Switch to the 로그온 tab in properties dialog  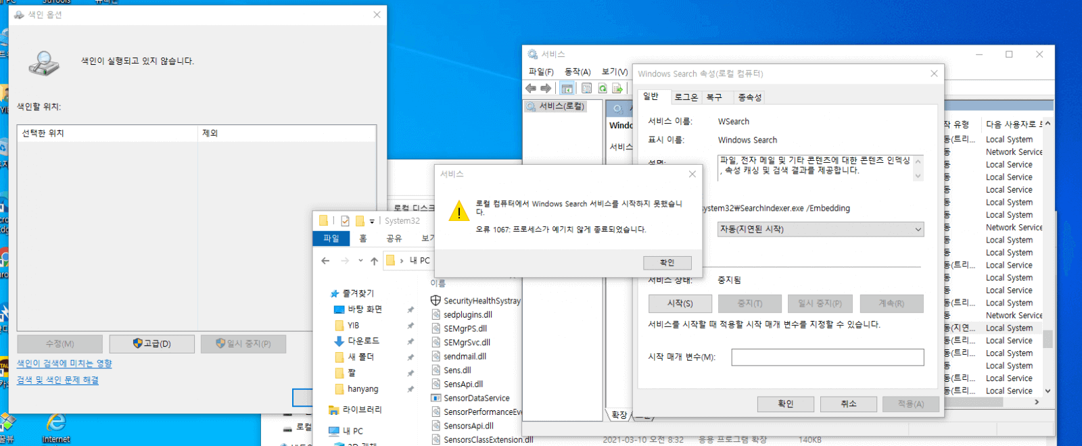point(686,97)
